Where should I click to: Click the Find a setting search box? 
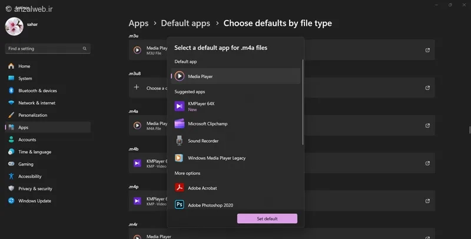click(x=48, y=49)
